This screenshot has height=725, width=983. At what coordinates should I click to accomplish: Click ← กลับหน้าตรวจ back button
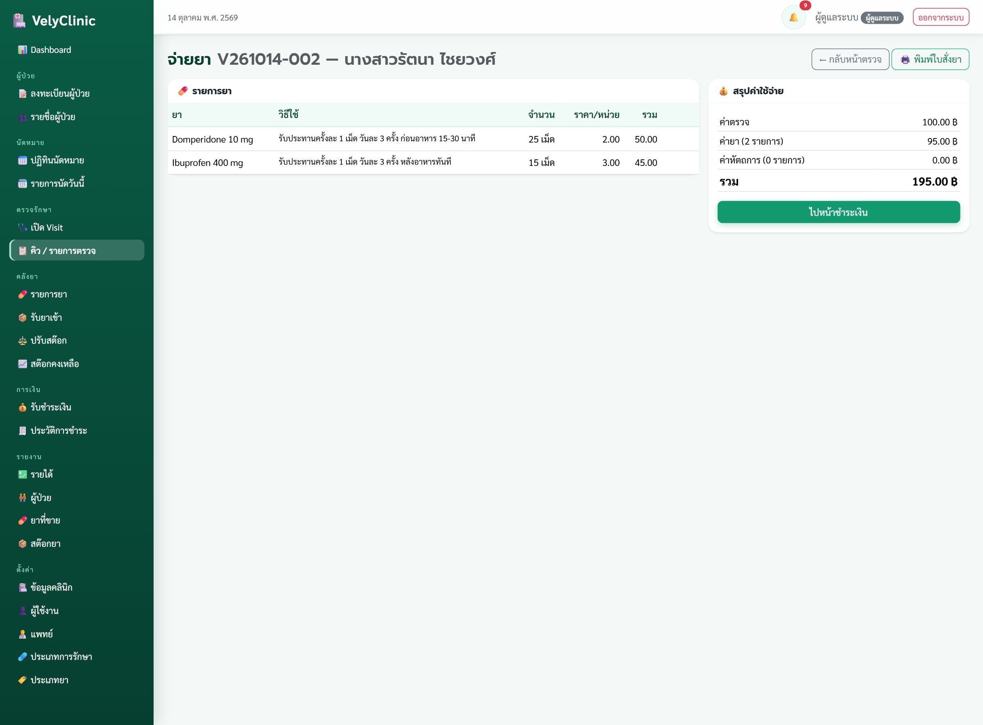tap(850, 59)
